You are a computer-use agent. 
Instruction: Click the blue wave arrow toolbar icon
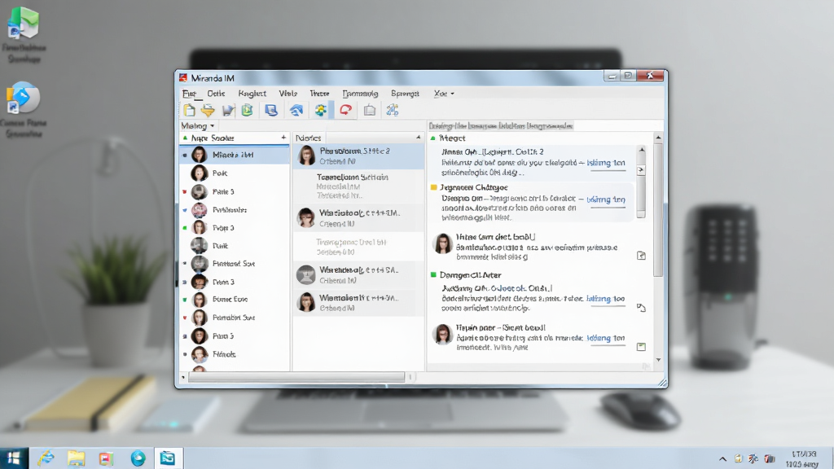296,110
